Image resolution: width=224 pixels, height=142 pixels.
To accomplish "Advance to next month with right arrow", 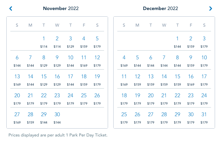I will tap(210, 9).
